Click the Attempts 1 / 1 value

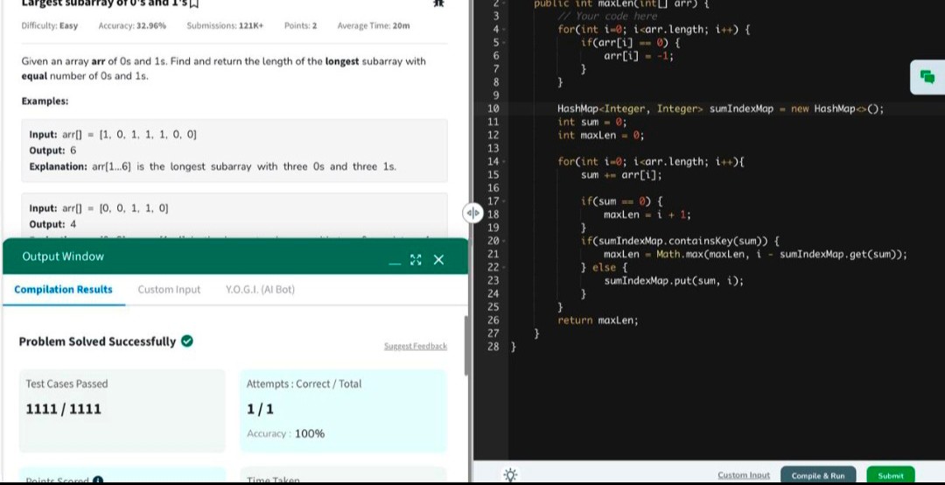[x=260, y=409]
